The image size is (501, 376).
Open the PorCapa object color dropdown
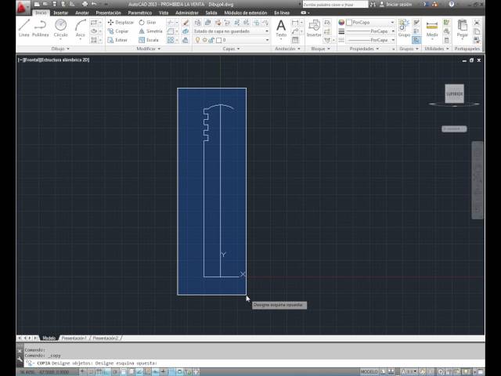371,23
